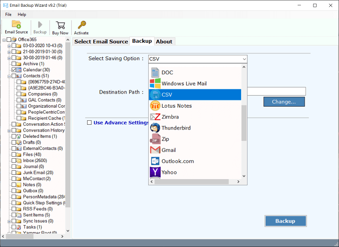Image resolution: width=339 pixels, height=247 pixels.
Task: Expand the 03-03-2020 10-43 folder
Action: click(x=9, y=46)
